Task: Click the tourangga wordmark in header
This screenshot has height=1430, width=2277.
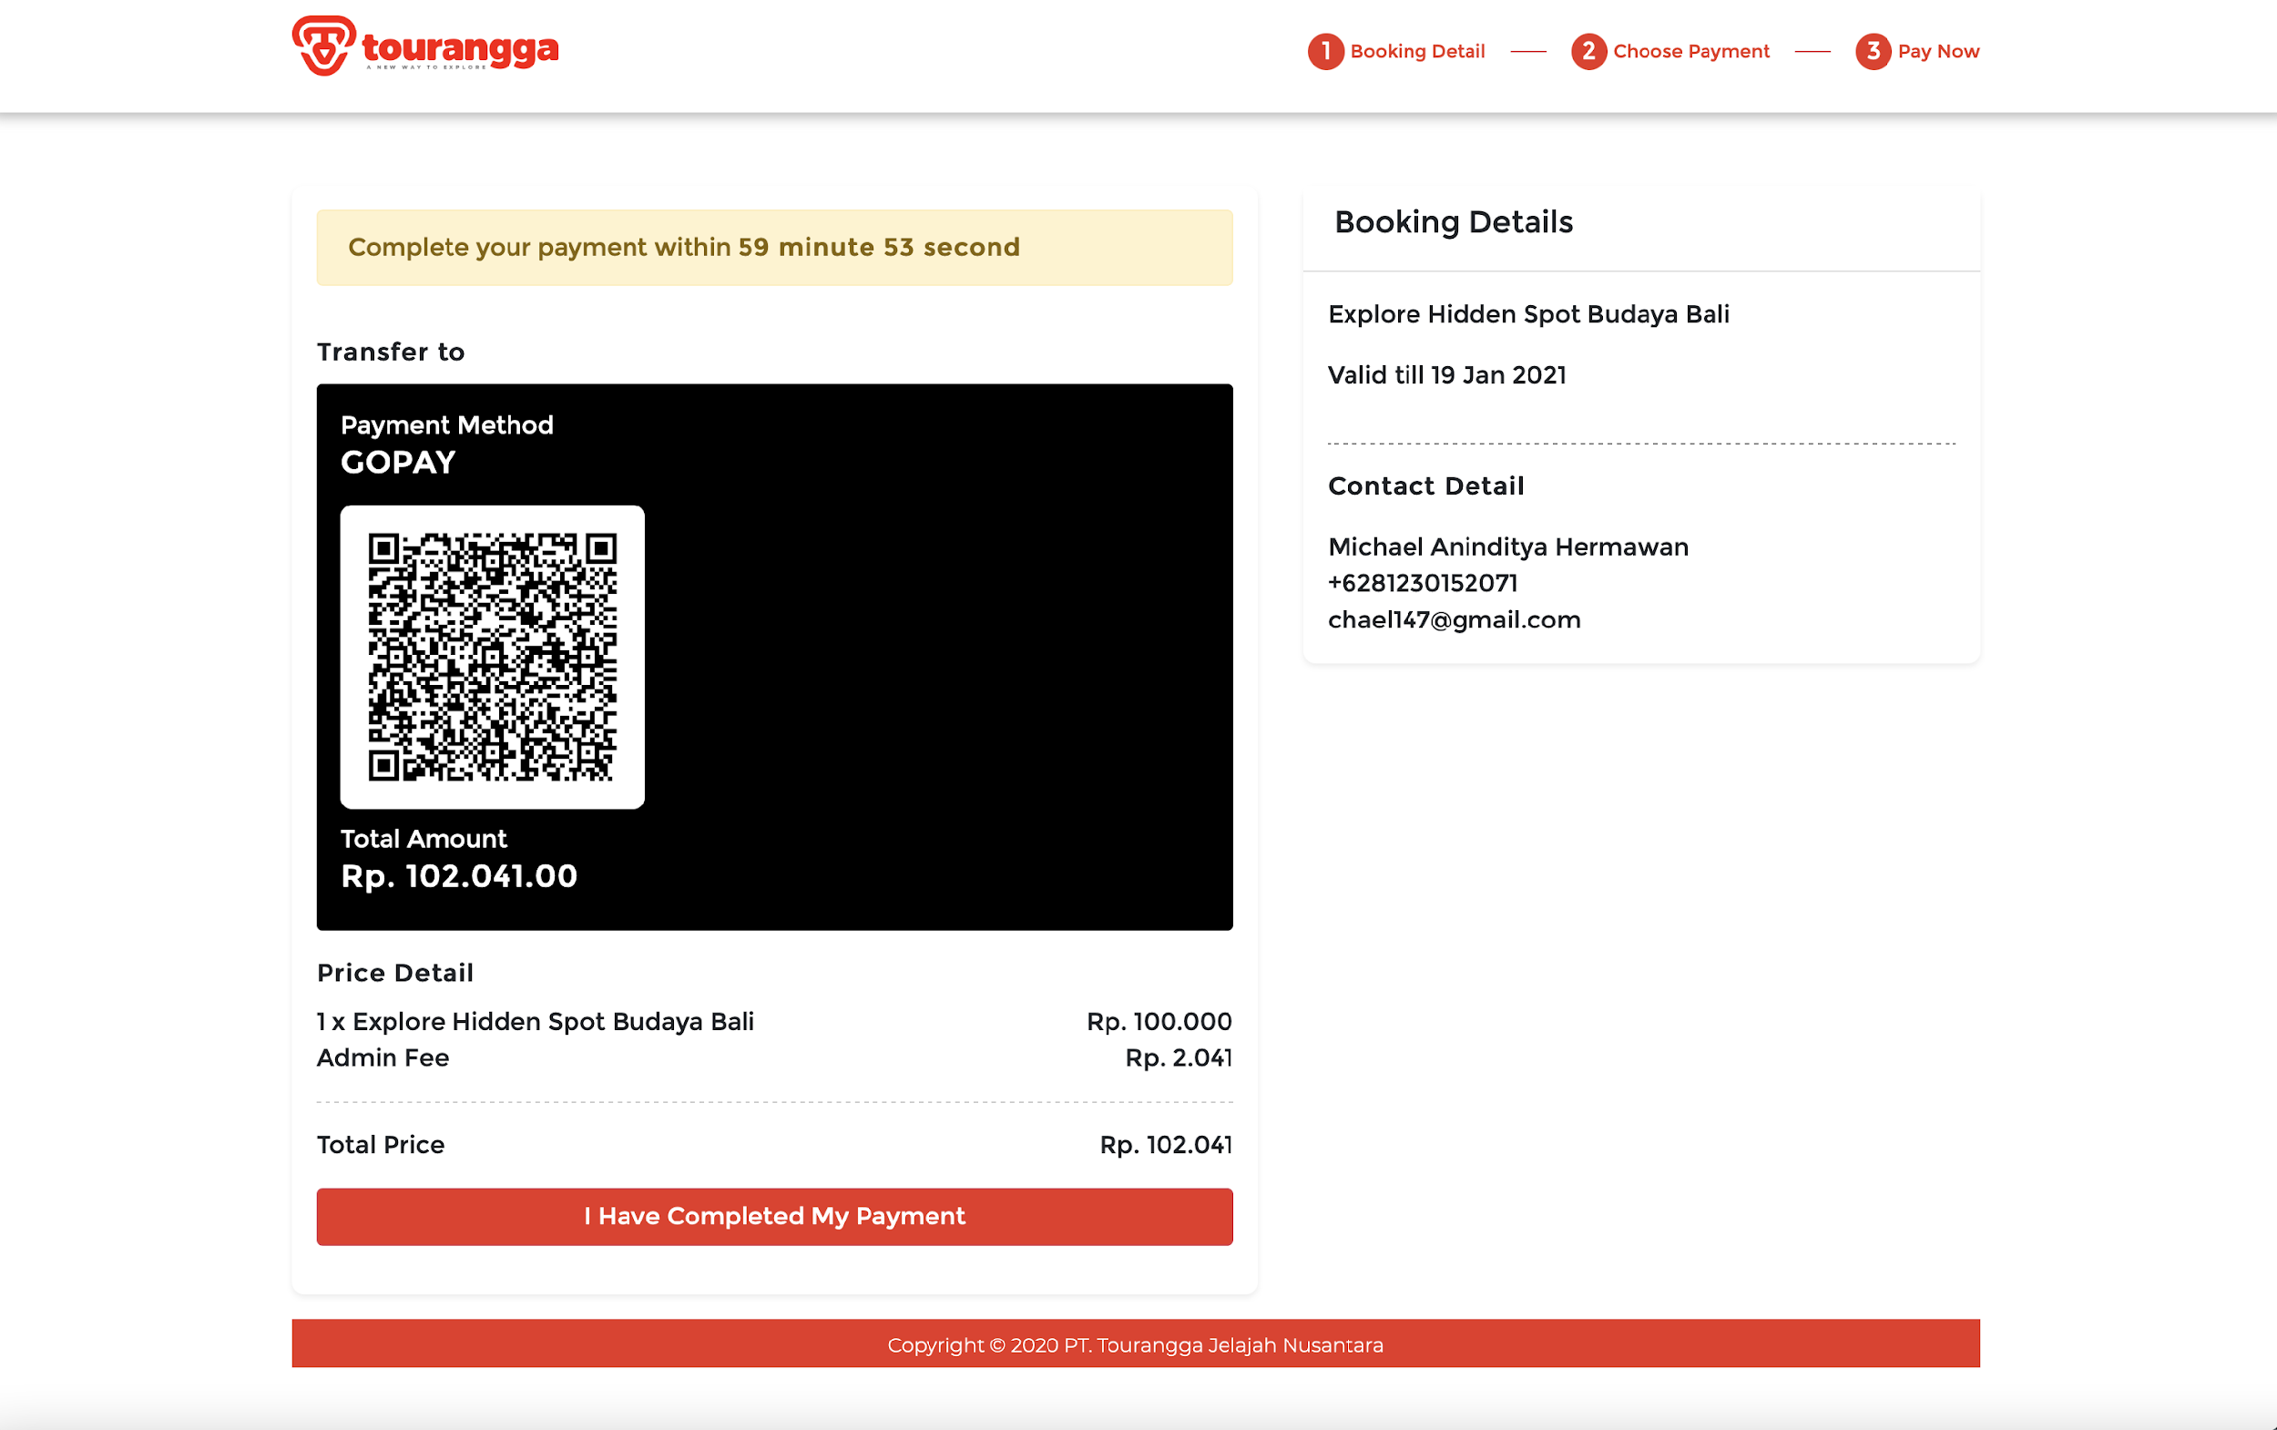Action: click(x=461, y=48)
